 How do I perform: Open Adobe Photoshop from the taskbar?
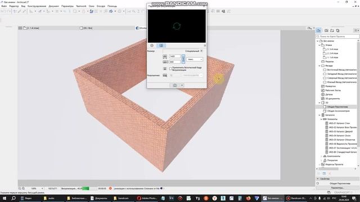(147, 198)
